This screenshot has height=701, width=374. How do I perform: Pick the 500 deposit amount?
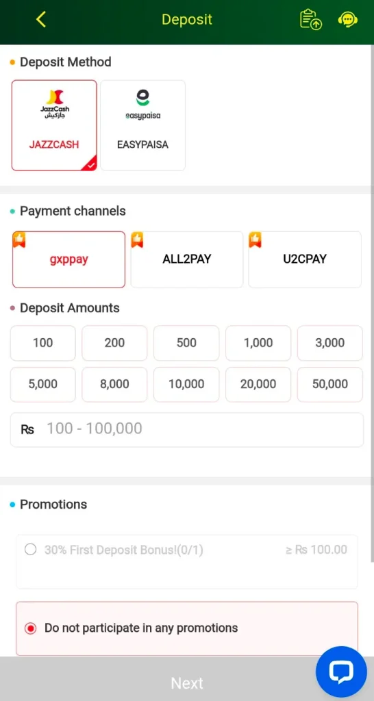(x=186, y=343)
